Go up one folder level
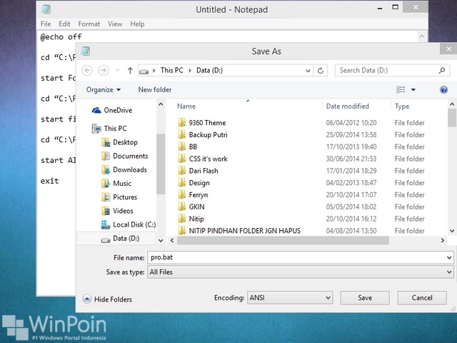Screen dimensions: 457x343 point(130,70)
